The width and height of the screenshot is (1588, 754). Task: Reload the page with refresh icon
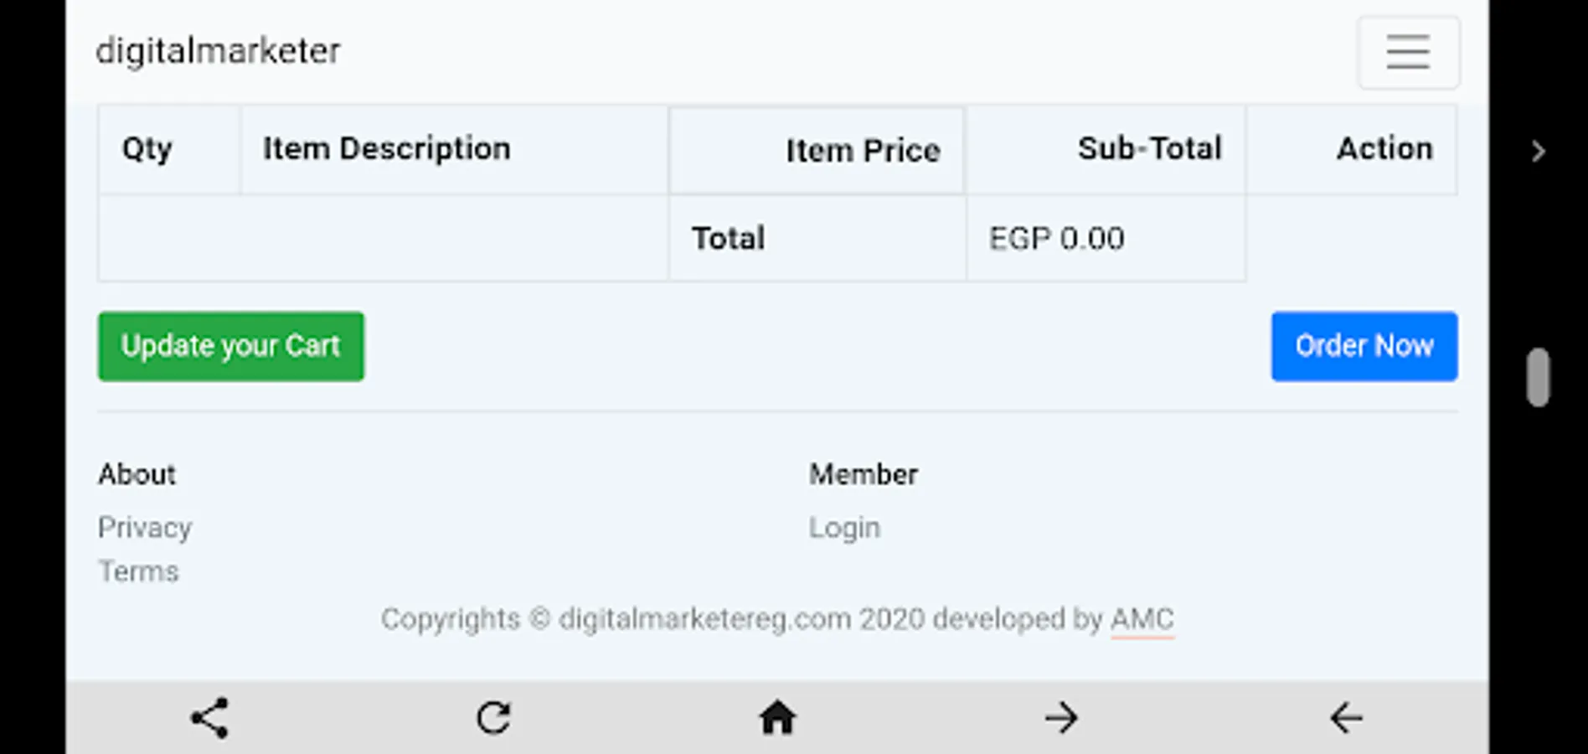[x=493, y=718]
